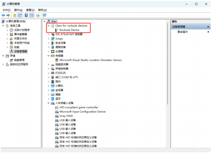The height and width of the screenshot is (154, 213).
Task: Click the Bluetooth (蓝牙) category icon
Action: coord(53,99)
